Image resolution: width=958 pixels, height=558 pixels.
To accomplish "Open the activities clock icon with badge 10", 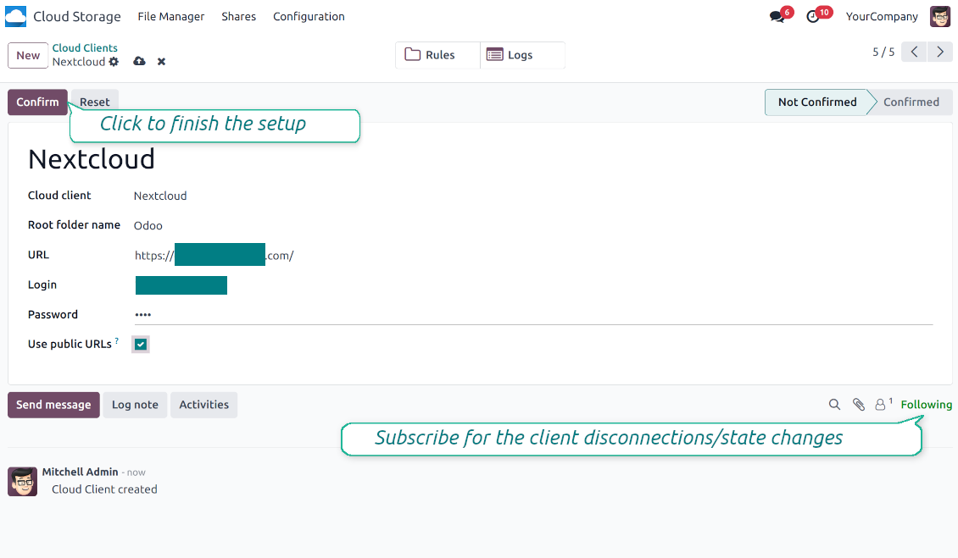I will tap(813, 16).
